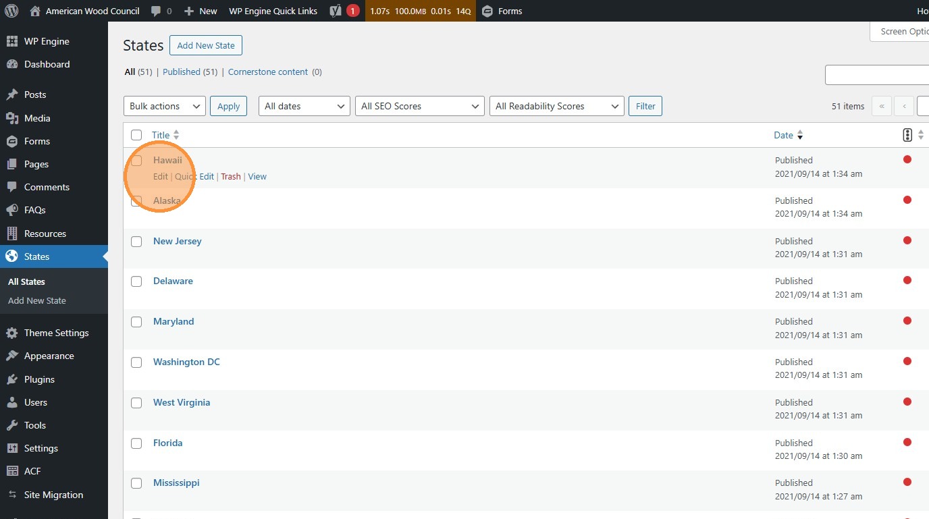Open the comments bubble icon in the admin bar
The width and height of the screenshot is (929, 519).
pos(156,11)
